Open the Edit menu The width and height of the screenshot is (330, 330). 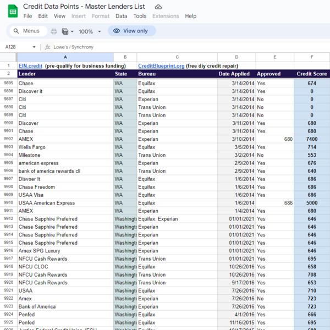point(43,16)
